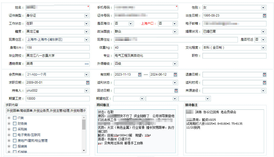Open the 是否可迁 dropdown
This screenshot has width=274, height=157.
[x=263, y=40]
